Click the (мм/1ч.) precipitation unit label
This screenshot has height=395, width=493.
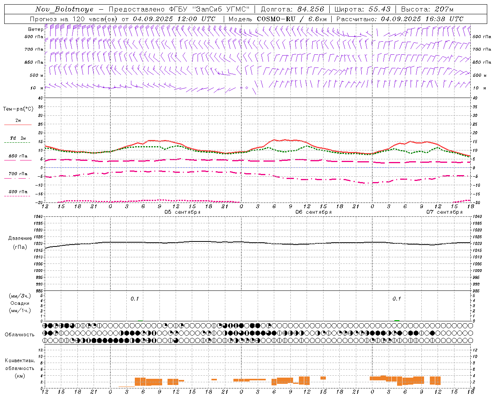[20, 311]
